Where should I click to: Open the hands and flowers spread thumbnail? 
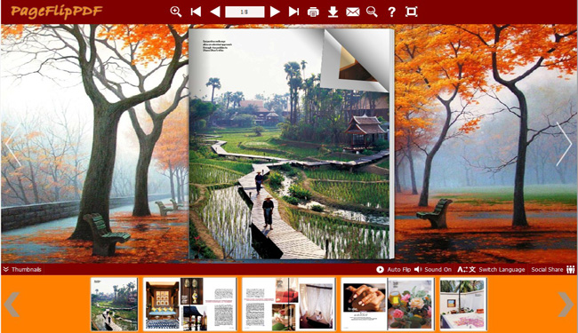tap(388, 305)
